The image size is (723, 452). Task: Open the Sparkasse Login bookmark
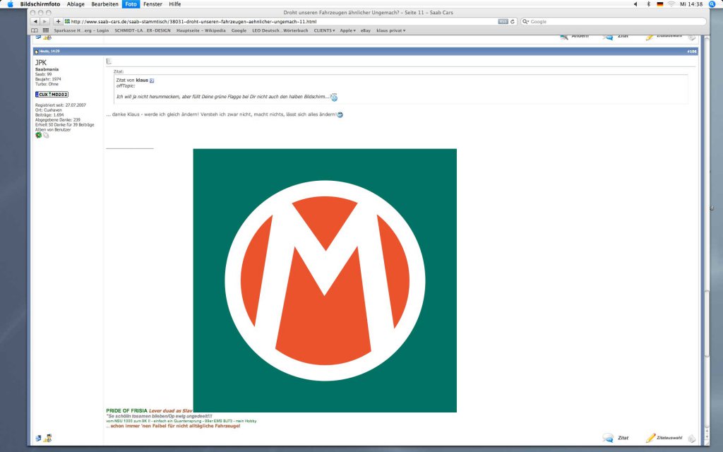[81, 30]
